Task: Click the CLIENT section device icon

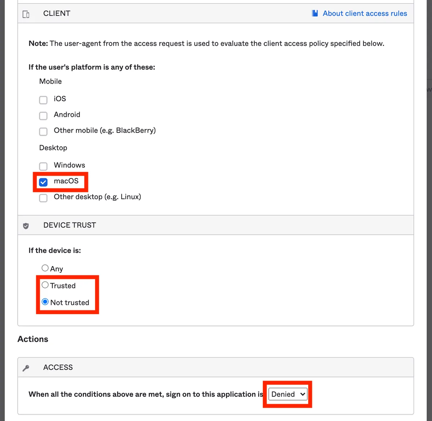Action: pos(26,14)
